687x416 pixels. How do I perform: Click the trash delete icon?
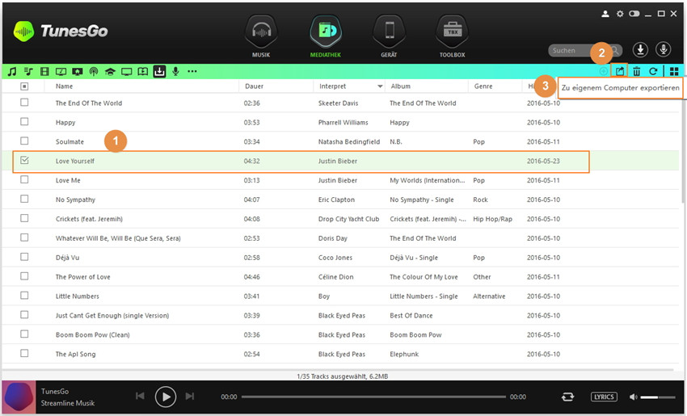point(637,71)
